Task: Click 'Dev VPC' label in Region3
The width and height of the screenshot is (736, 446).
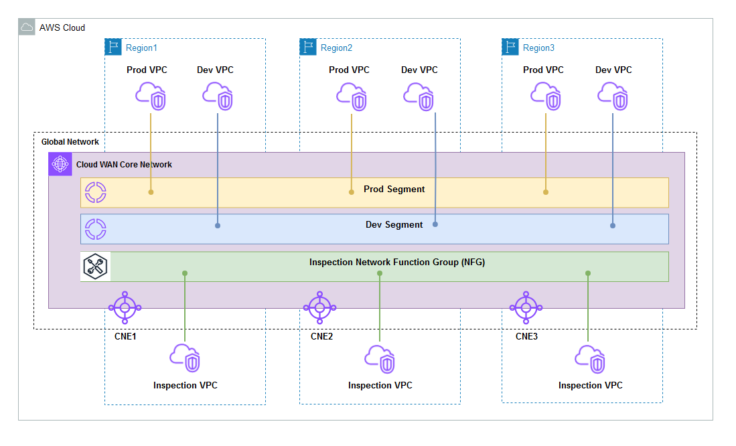Action: point(613,70)
